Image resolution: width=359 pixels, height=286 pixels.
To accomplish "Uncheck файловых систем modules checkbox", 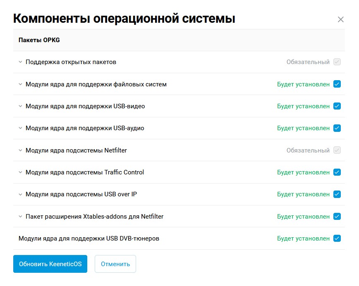I will (337, 84).
